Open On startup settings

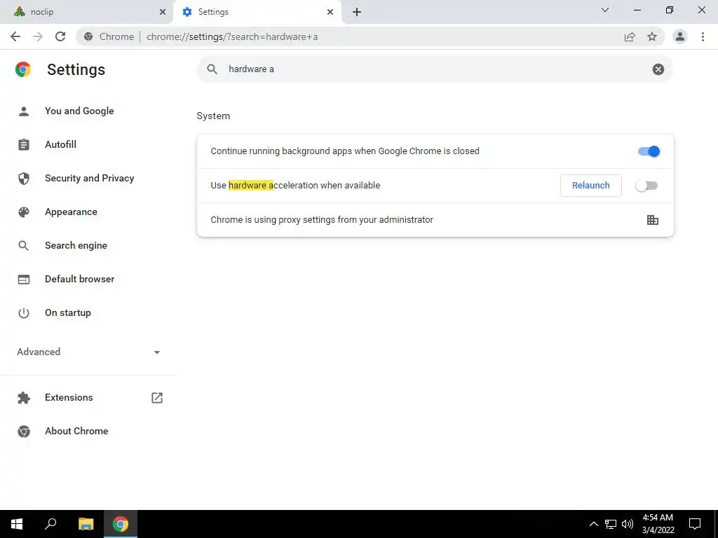click(68, 313)
